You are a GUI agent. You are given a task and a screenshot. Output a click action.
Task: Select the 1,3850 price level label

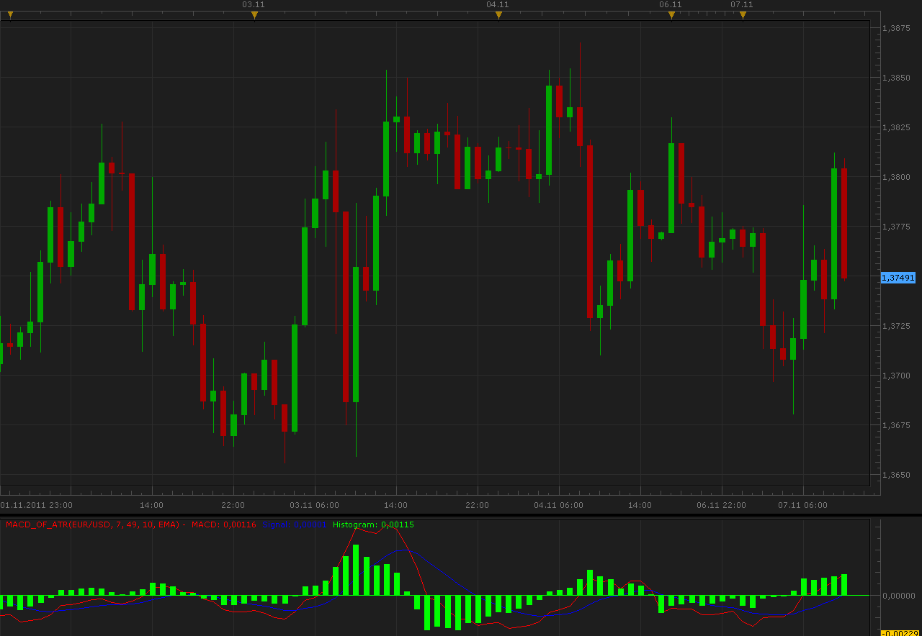pos(896,78)
